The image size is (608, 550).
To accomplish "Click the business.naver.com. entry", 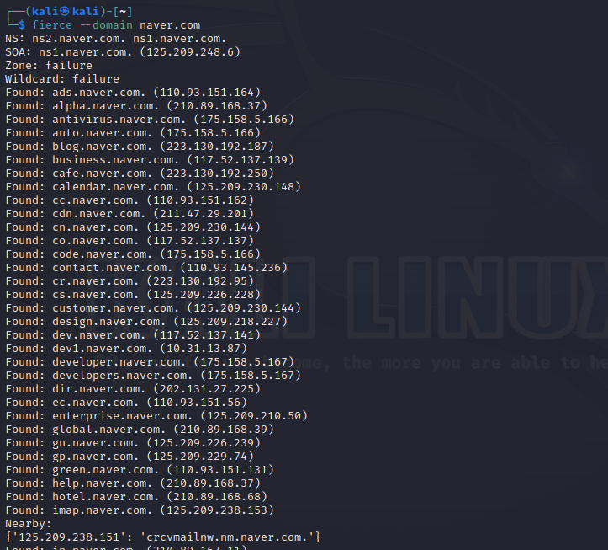I will tap(150, 160).
